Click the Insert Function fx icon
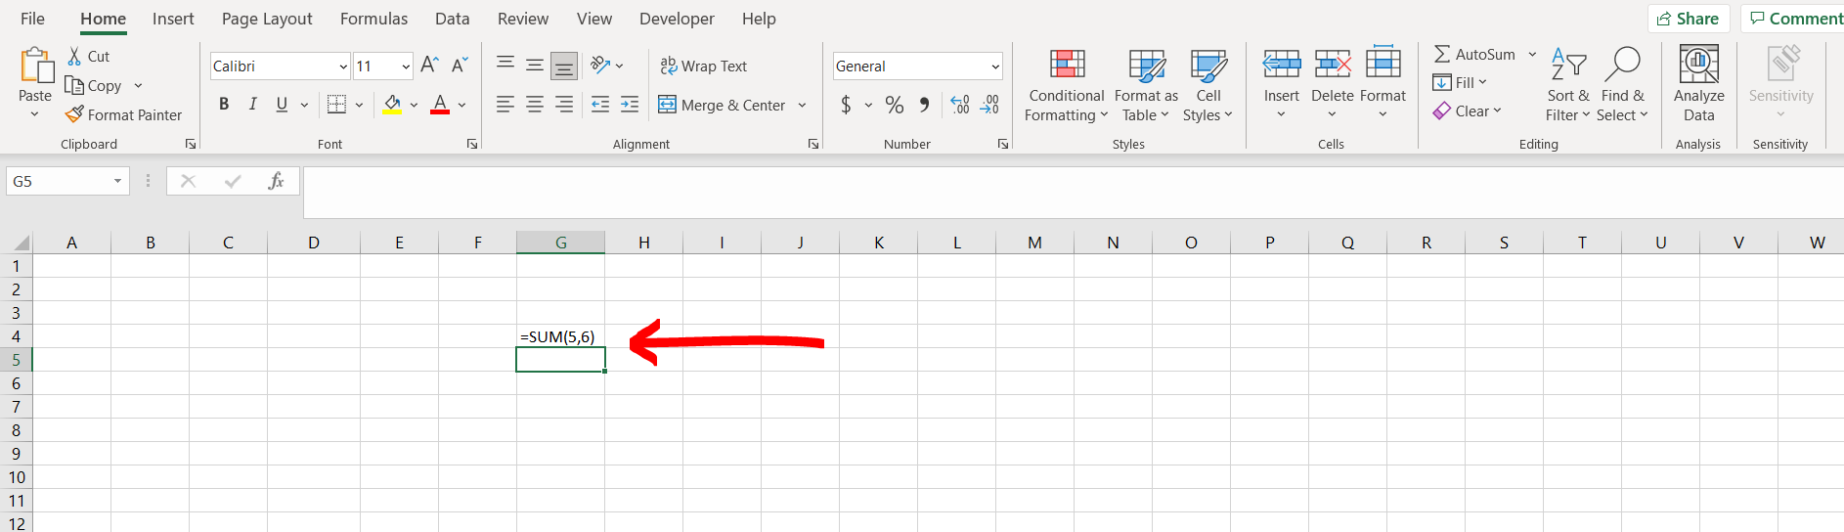 point(276,181)
